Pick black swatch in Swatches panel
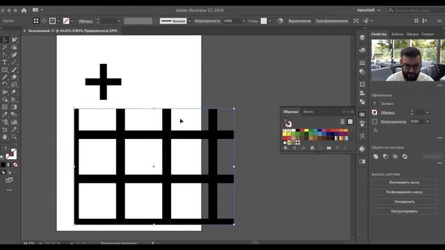 298,131
